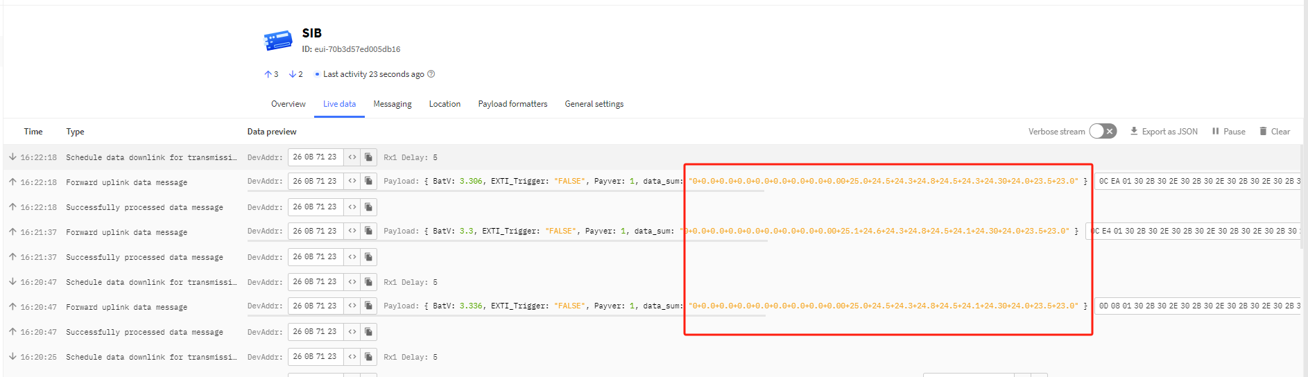
Task: Open the General settings tab
Action: coord(594,104)
